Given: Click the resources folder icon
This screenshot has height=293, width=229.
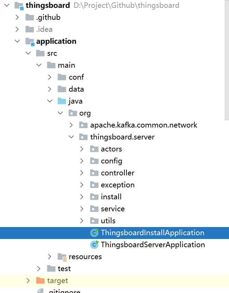Looking at the screenshot, I should (x=62, y=257).
